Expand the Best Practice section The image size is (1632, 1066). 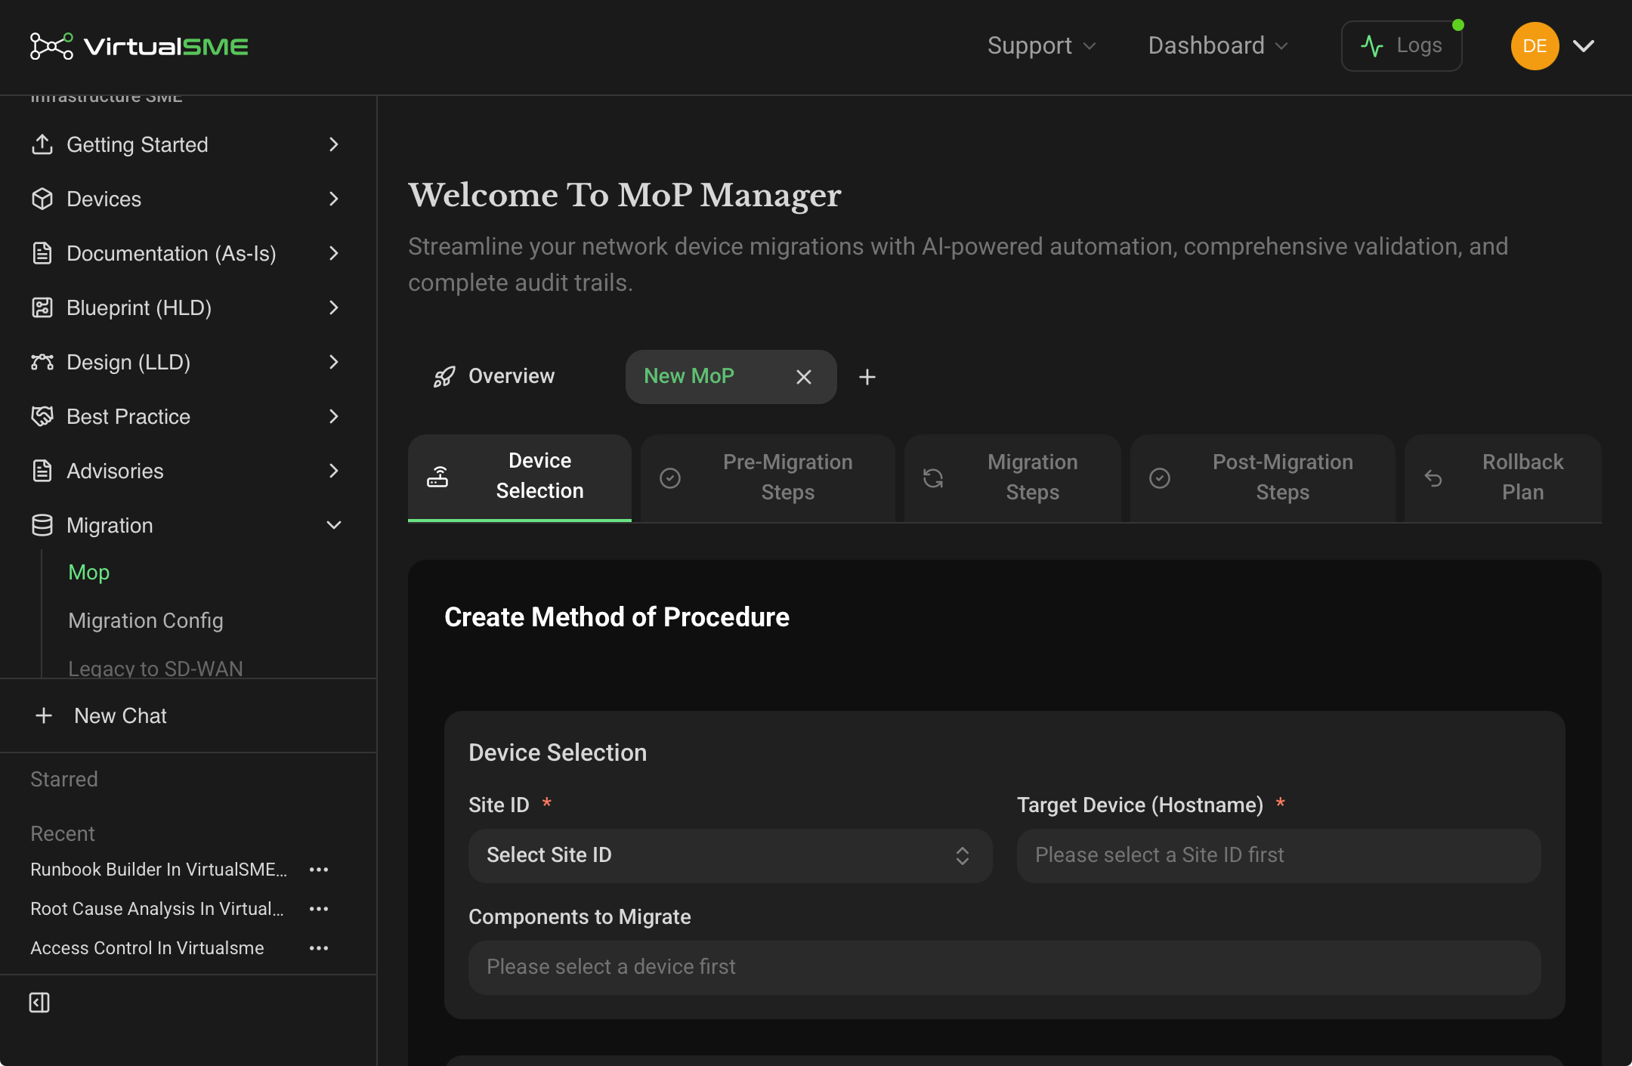[x=334, y=416]
